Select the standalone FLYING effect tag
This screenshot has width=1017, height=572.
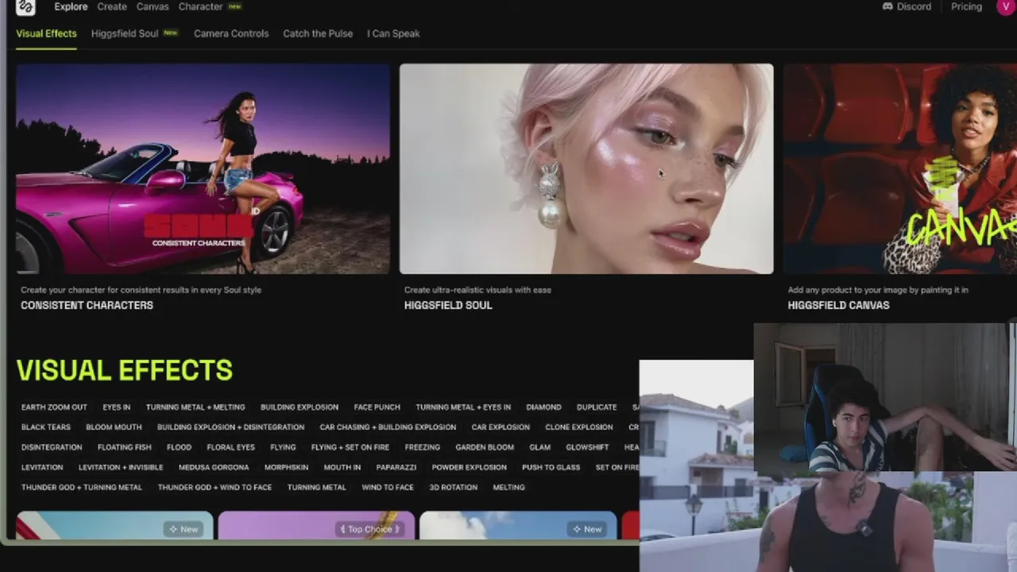click(x=283, y=447)
